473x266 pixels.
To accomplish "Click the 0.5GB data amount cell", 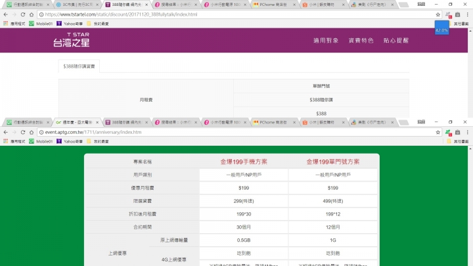I will 244,240.
